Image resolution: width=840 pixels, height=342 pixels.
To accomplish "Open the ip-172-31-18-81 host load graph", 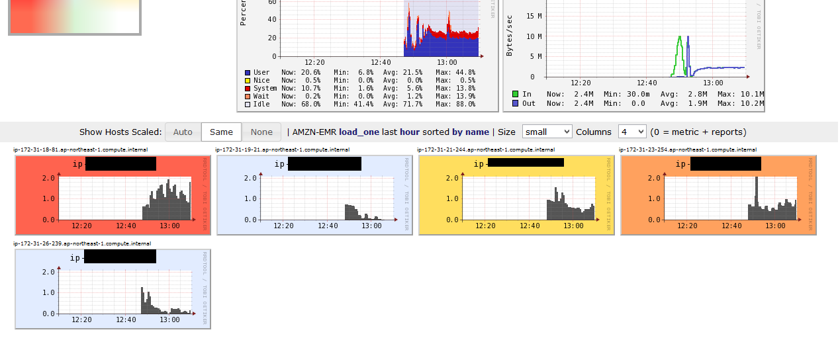I will 113,194.
